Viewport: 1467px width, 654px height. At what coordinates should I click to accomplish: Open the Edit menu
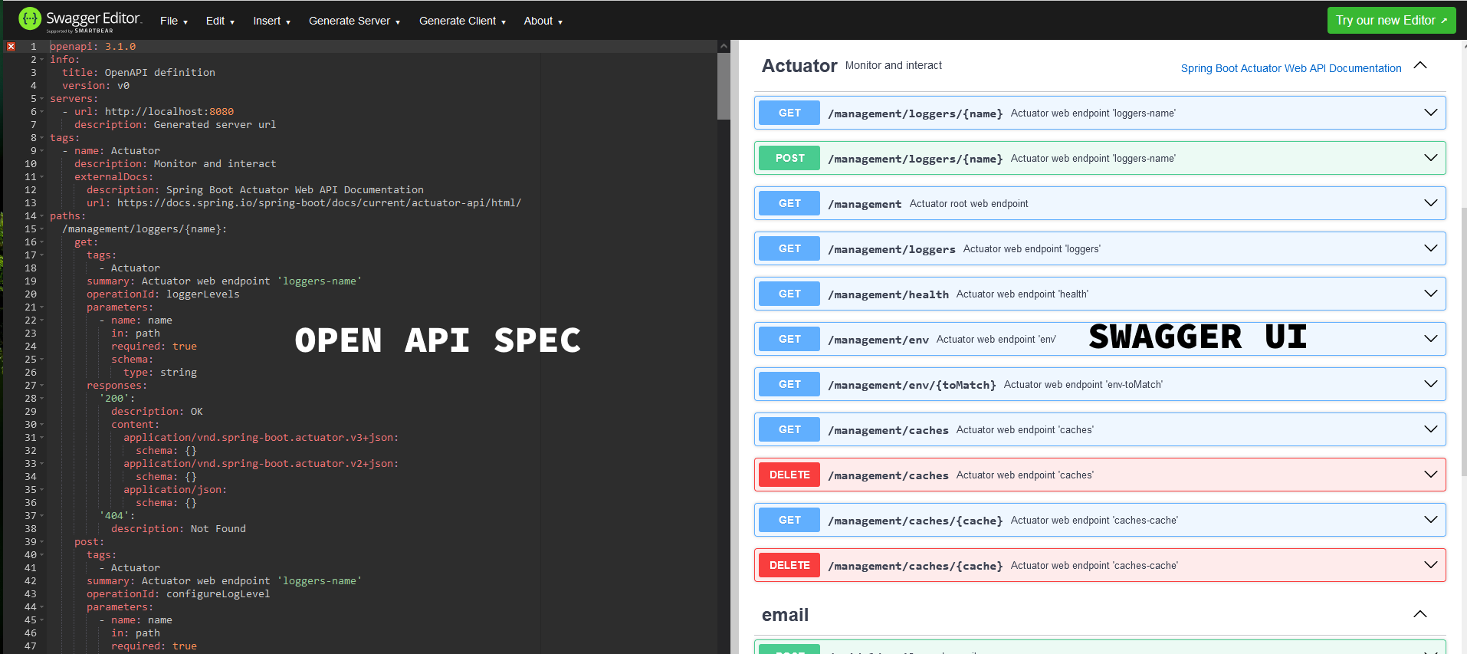click(220, 21)
